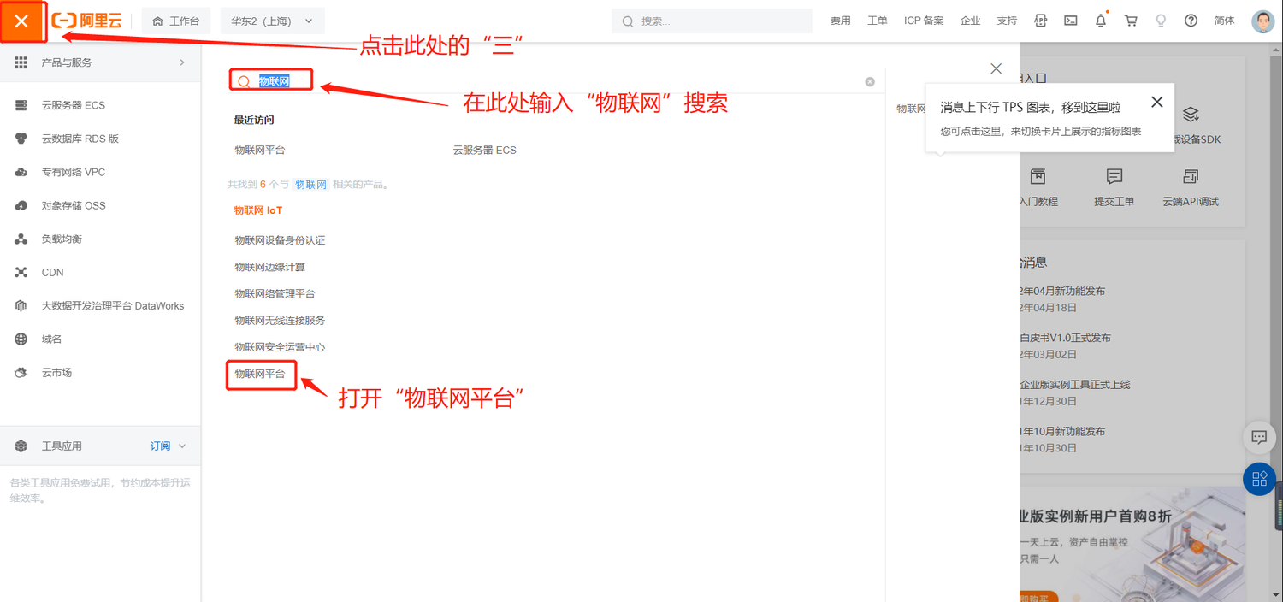Open 物联网安全运营中心

pos(280,347)
